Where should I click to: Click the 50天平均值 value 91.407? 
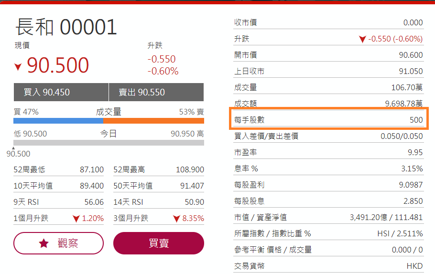(192, 186)
